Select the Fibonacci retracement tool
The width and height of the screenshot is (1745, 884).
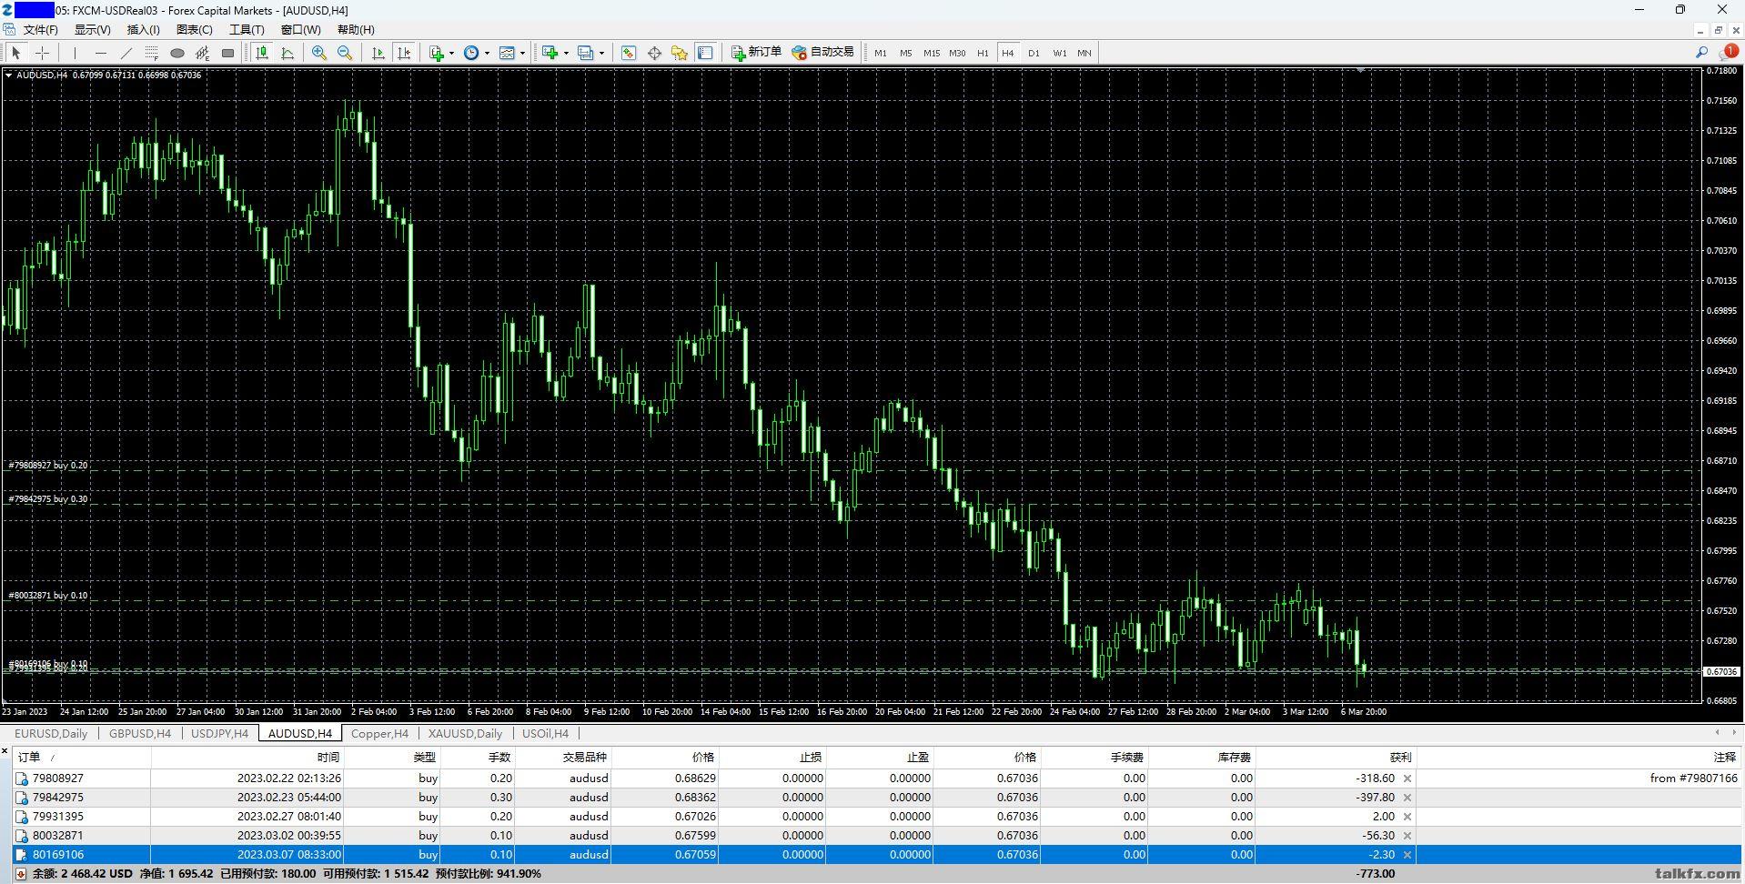point(152,53)
